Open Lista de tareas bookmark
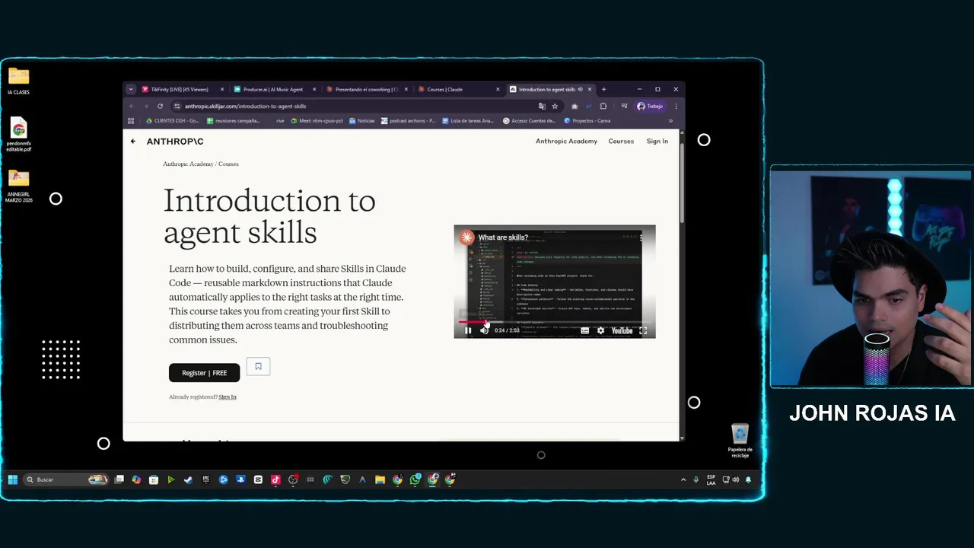The height and width of the screenshot is (548, 974). point(467,120)
